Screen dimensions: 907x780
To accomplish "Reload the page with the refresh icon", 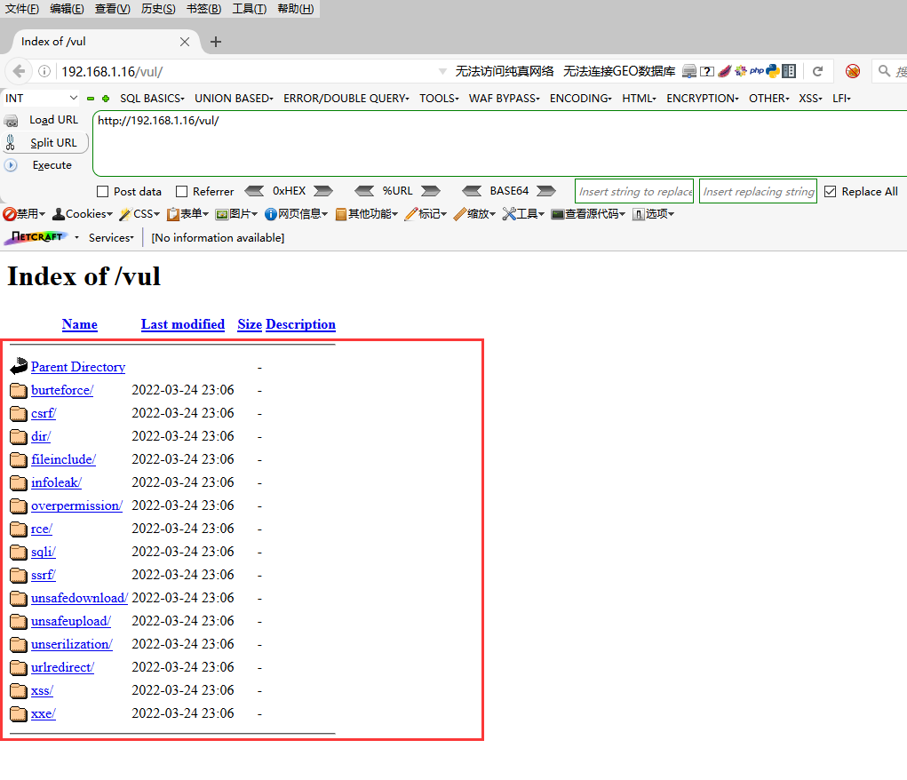I will coord(817,71).
